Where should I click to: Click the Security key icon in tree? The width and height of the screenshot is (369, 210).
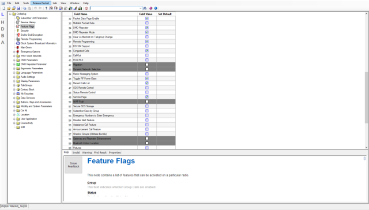click(18, 31)
